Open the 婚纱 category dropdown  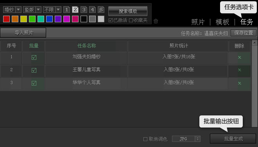[12, 10]
